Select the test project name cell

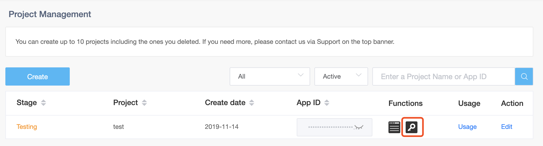click(x=118, y=127)
